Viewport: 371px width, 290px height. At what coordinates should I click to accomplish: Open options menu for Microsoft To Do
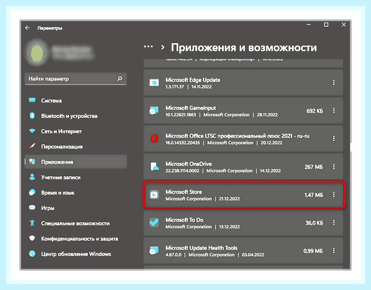click(334, 222)
